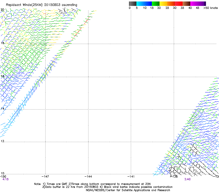Screen dimensions: 219x192
Task: Click the '15' legend scale label
Action: (x=152, y=8)
